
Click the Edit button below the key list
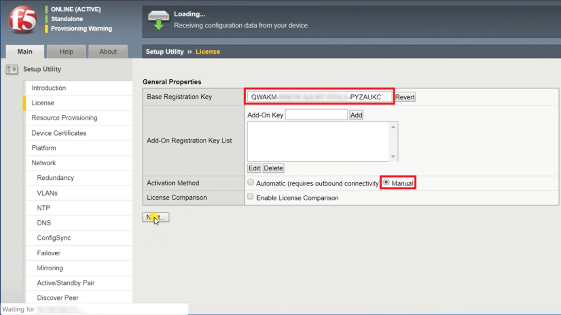[x=254, y=168]
